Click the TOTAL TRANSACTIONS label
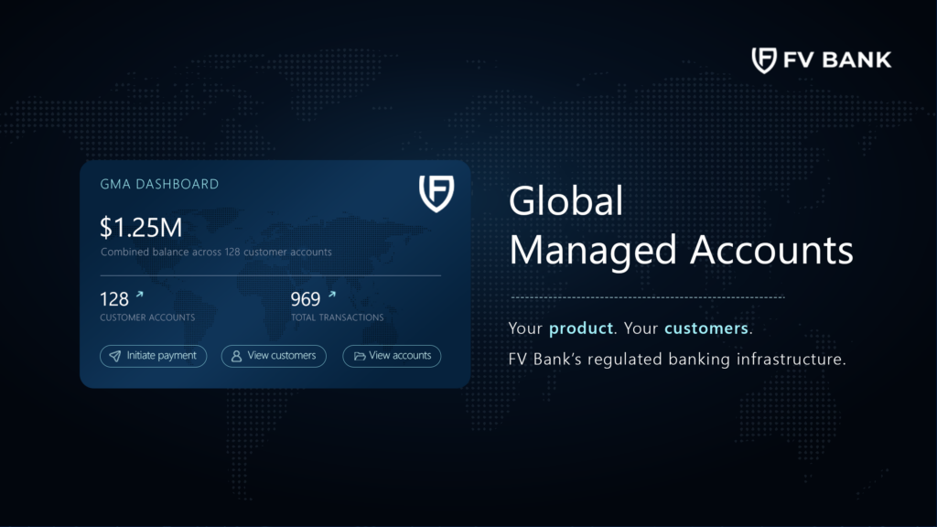Screen dimensions: 937x527 point(338,317)
